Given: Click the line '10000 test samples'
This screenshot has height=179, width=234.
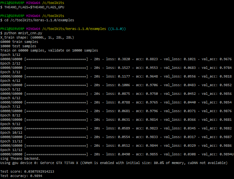Looking at the screenshot, I should click(x=18, y=46).
